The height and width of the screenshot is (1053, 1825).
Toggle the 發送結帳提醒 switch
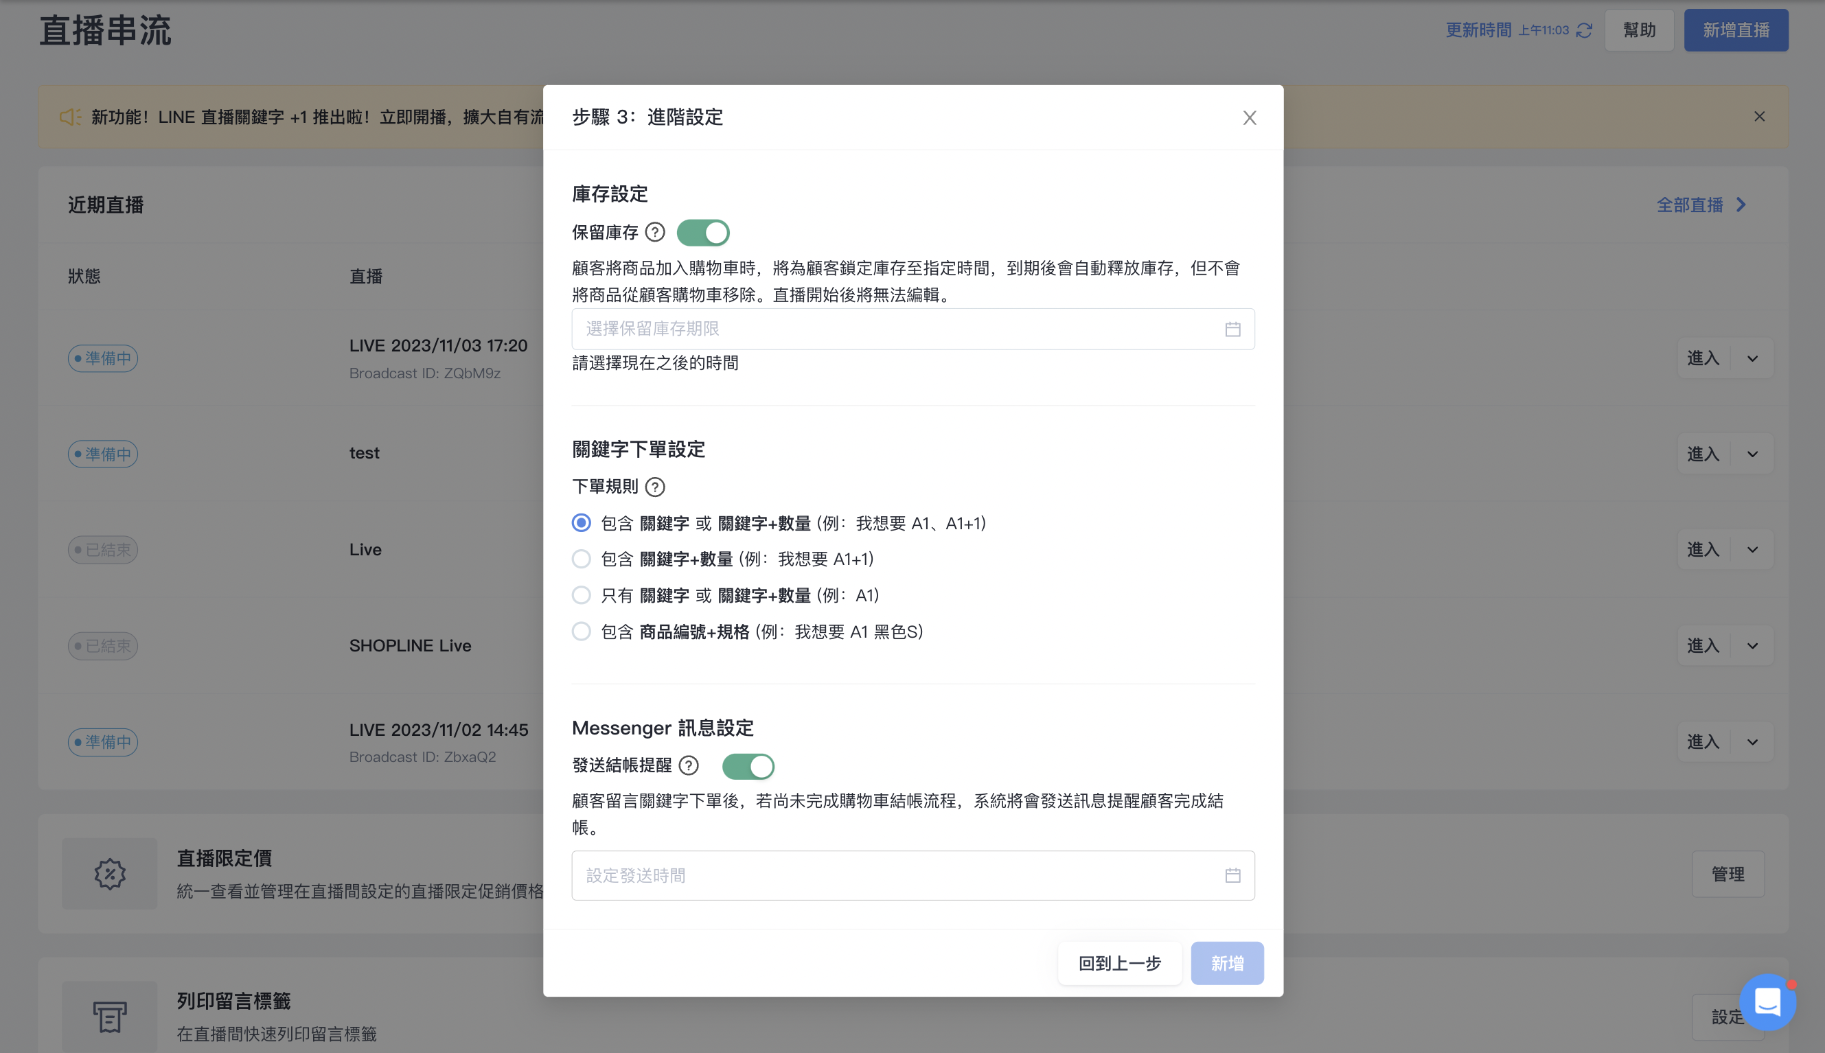point(748,766)
